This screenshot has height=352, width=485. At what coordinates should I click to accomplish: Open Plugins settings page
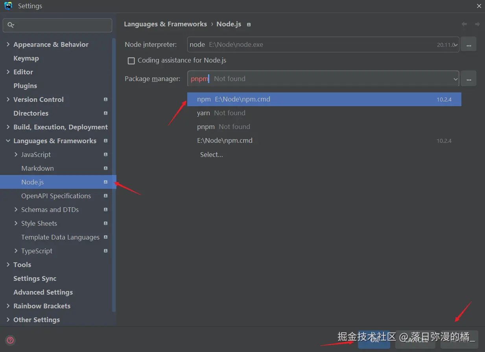click(25, 86)
